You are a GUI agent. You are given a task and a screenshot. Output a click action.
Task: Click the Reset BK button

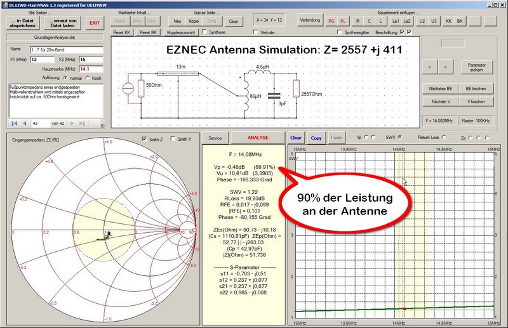point(148,32)
